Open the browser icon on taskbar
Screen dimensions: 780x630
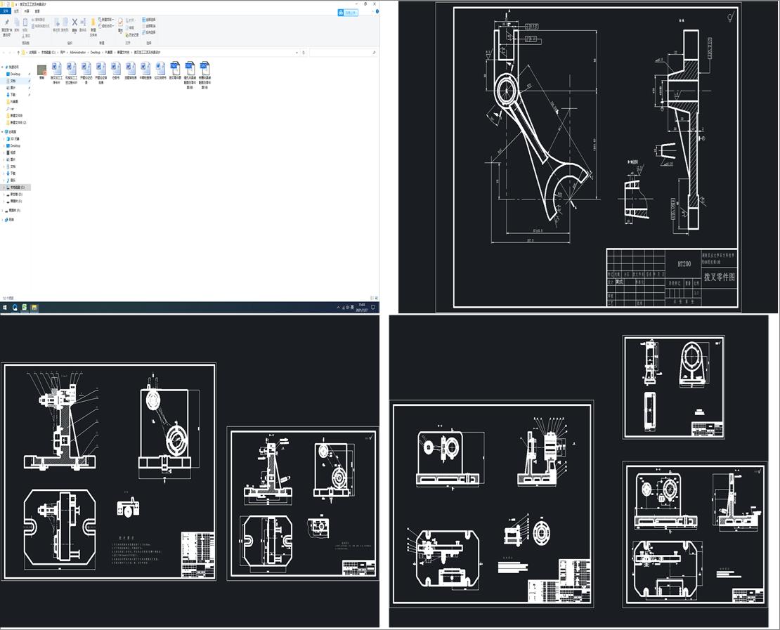tap(15, 308)
